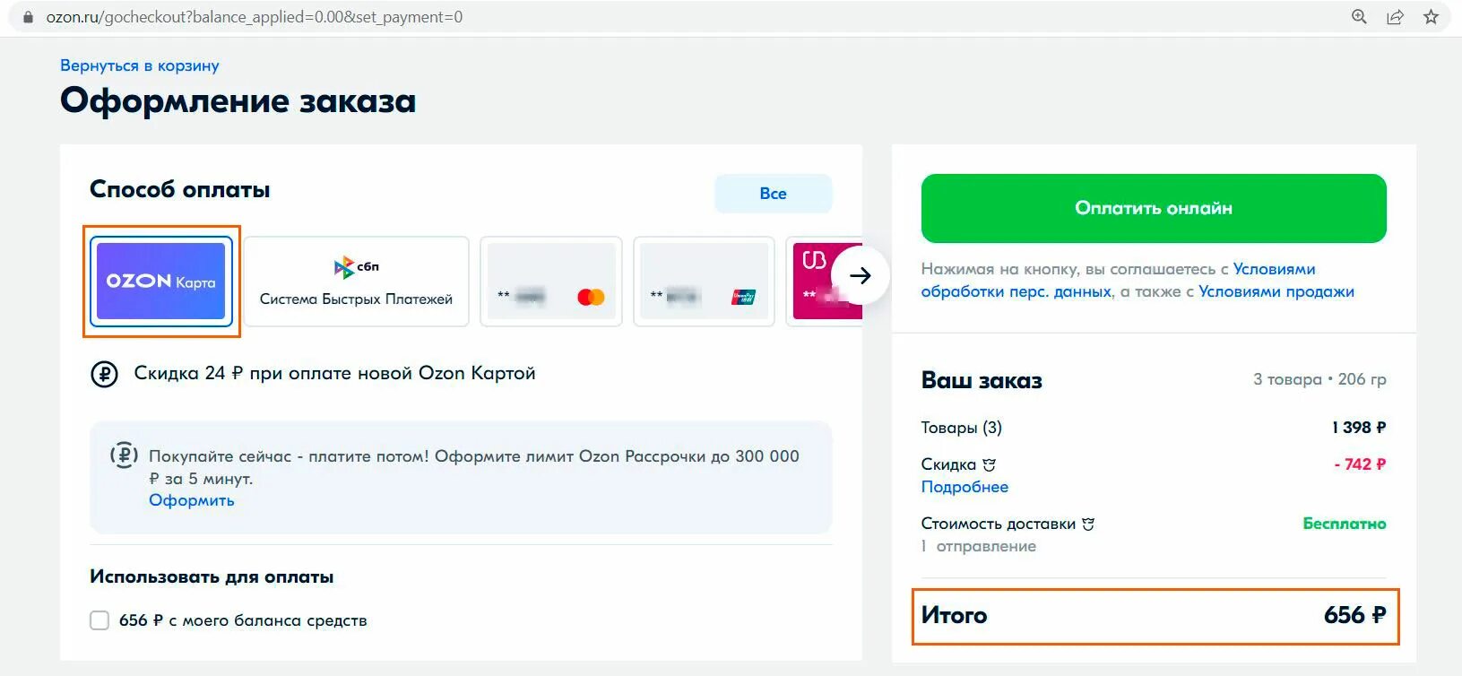Select the OZON Карта payment option
Viewport: 1462px width, 676px height.
pos(161,282)
